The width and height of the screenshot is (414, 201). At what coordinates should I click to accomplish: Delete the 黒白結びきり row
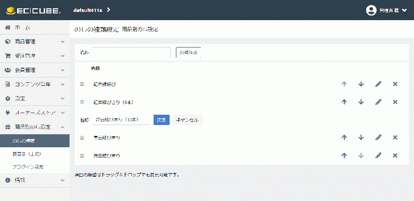click(395, 137)
